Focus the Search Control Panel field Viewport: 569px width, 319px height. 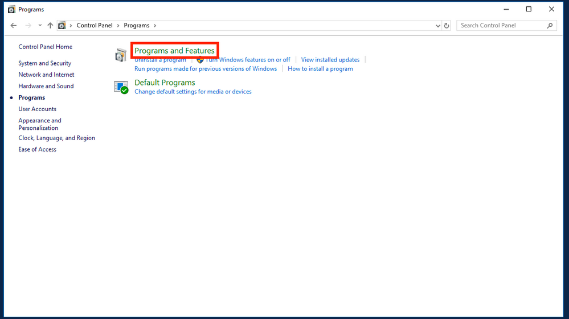point(506,26)
